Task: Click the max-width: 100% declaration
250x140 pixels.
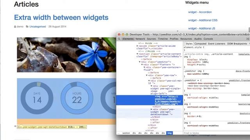Action: [198, 62]
